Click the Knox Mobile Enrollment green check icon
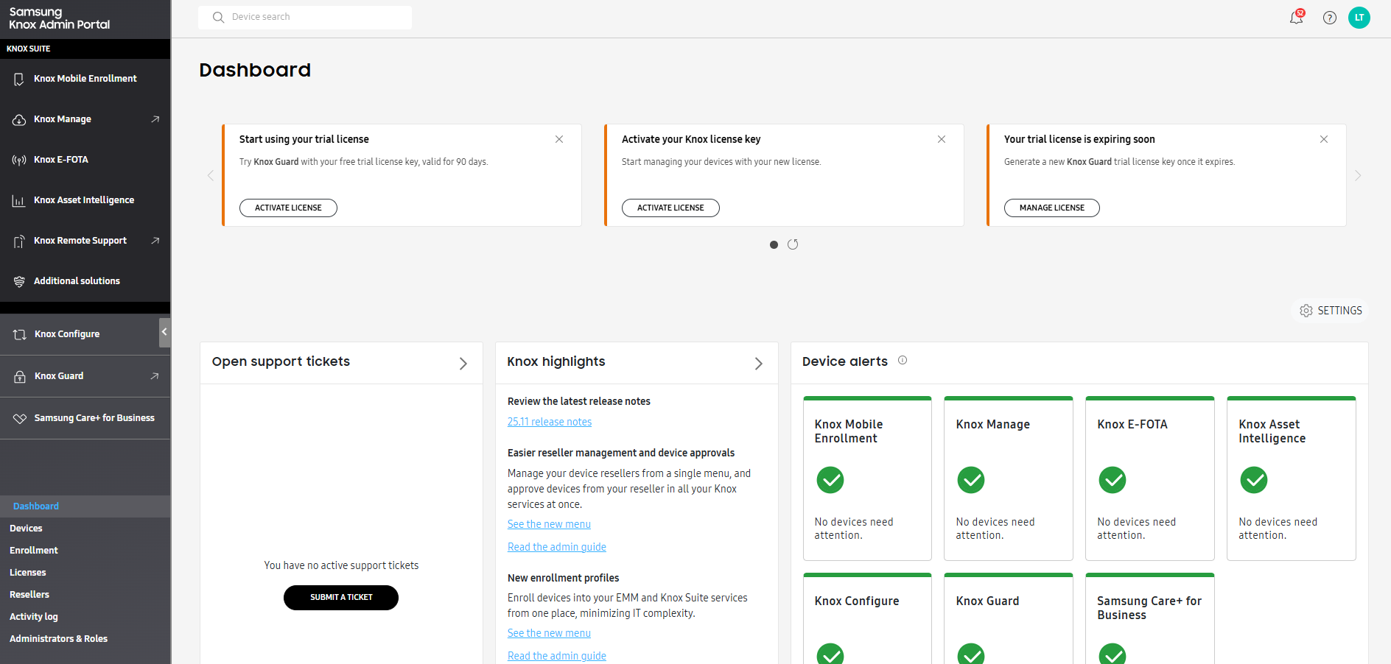1391x664 pixels. (830, 480)
